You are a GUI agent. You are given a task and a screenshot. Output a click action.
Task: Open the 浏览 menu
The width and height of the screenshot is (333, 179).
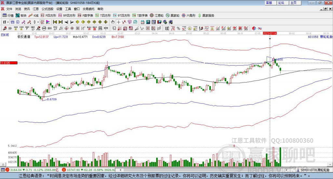point(18,9)
